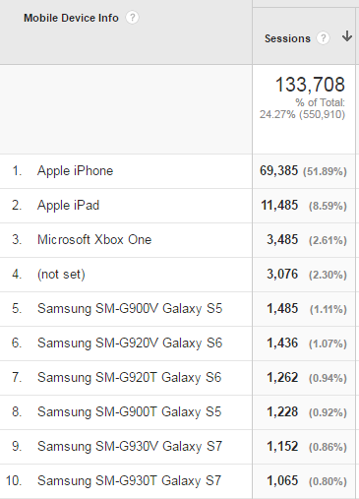Screen dimensions: 359x499
Task: Open the Samsung SM-G930V Galaxy S7 link
Action: click(130, 447)
